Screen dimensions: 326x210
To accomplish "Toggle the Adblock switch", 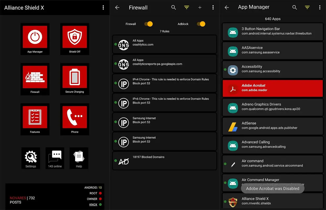I will pos(201,24).
